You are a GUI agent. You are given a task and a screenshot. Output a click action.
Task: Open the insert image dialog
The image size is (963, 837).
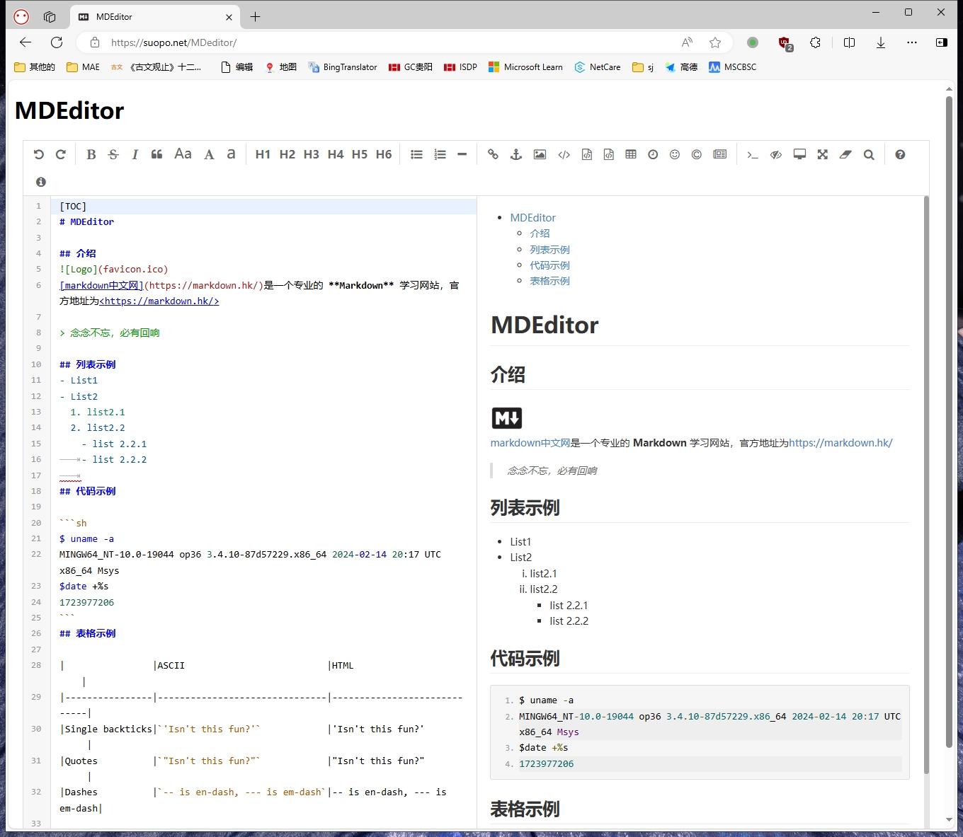pyautogui.click(x=540, y=154)
